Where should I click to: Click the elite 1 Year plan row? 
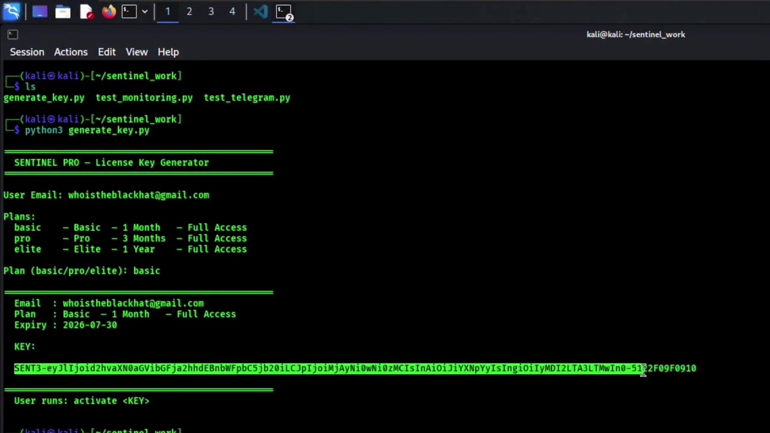[x=131, y=249]
